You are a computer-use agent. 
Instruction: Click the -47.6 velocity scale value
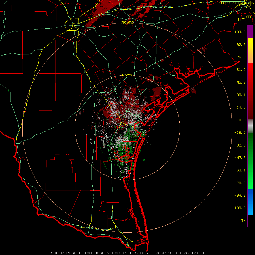[x=240, y=158]
